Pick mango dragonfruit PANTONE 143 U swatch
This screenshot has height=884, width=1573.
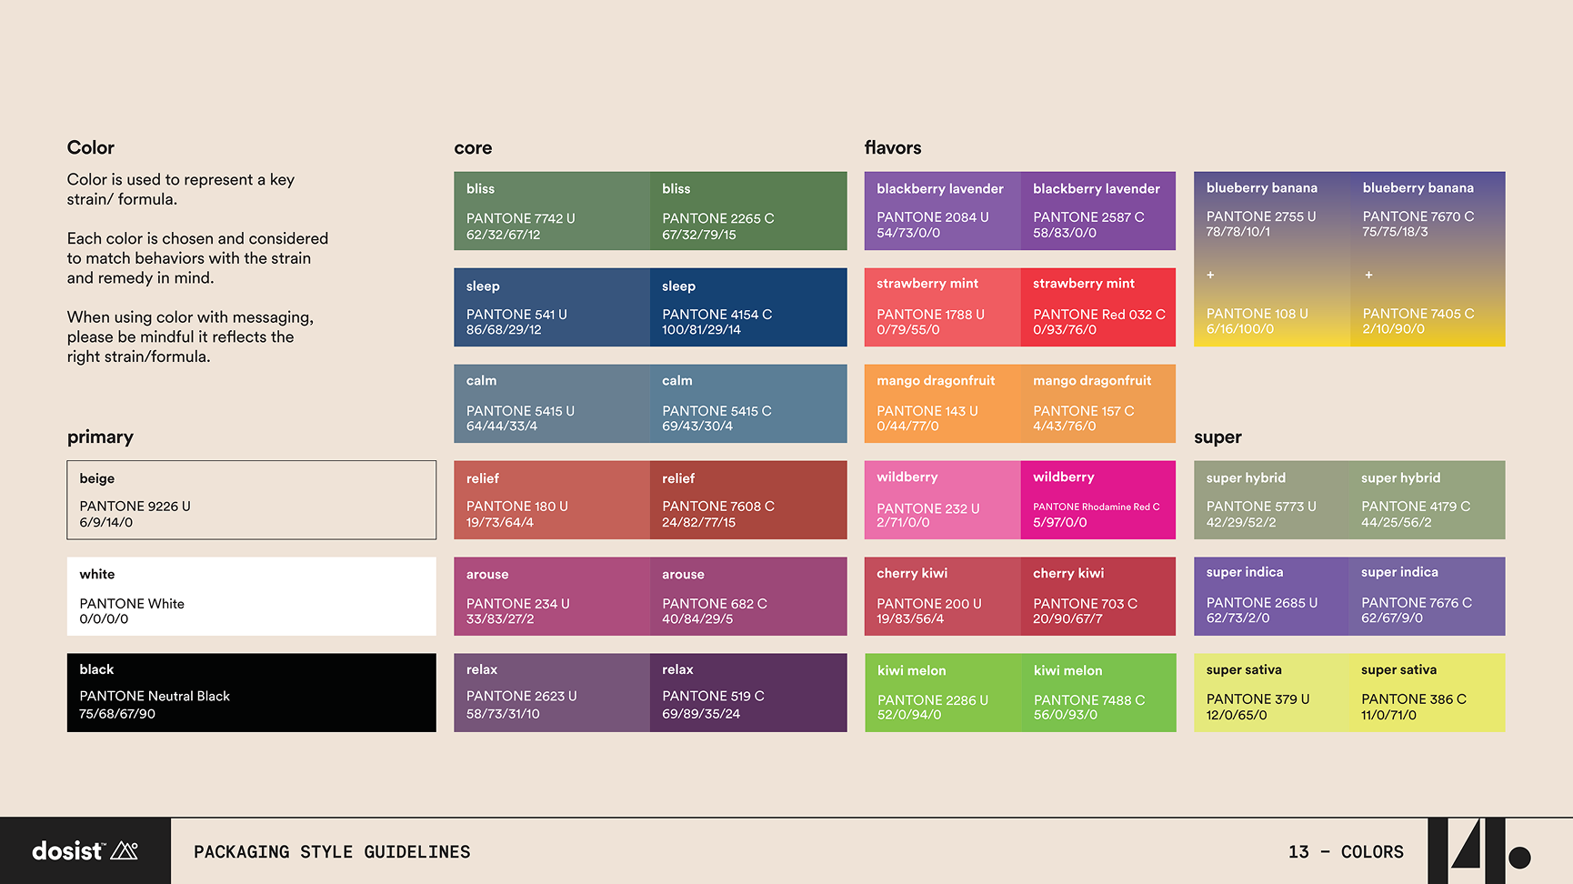(943, 404)
